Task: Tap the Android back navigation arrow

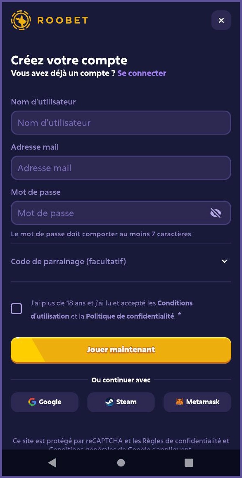Action: pyautogui.click(x=52, y=462)
